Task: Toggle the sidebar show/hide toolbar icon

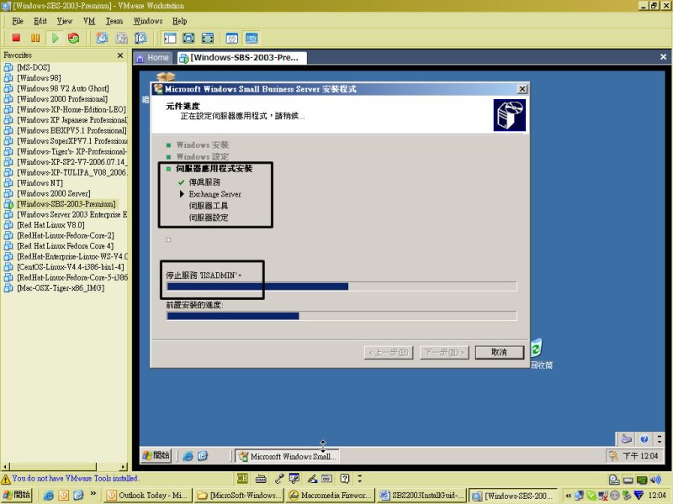Action: click(170, 38)
